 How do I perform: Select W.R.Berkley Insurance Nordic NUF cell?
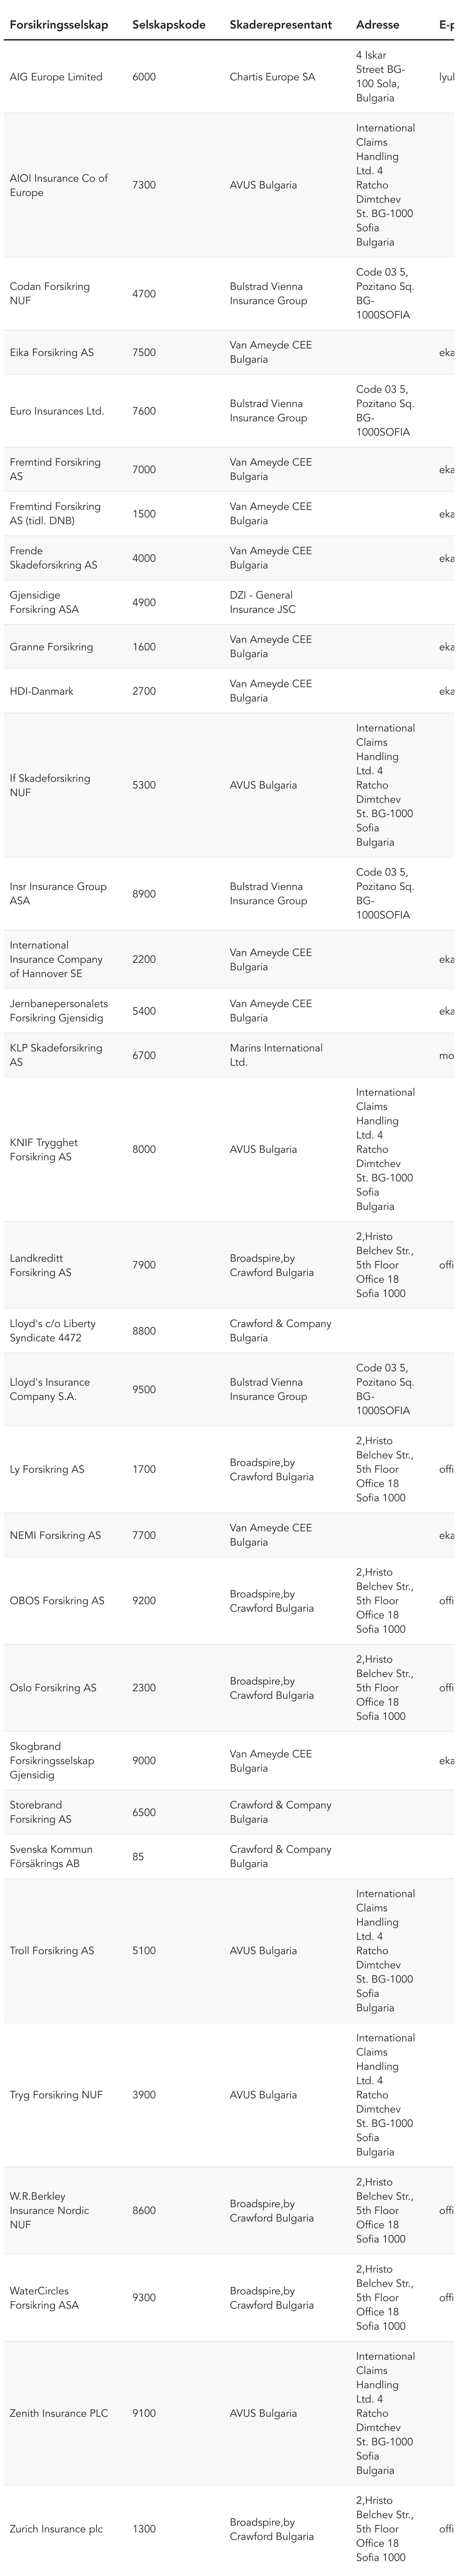pos(50,2211)
